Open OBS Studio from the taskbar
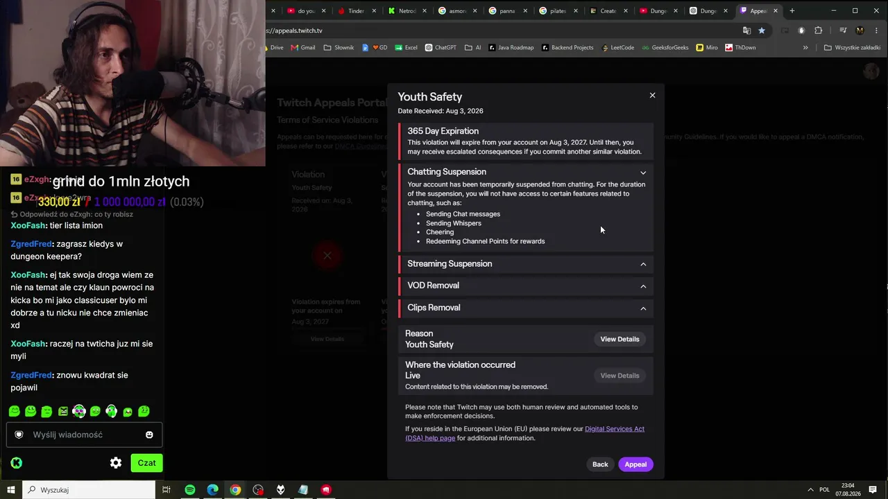888x499 pixels. [258, 490]
